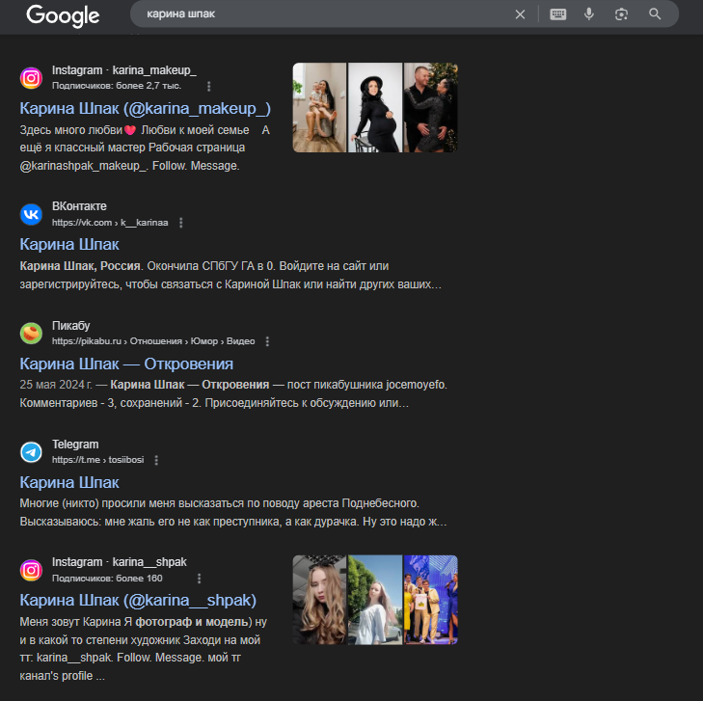Open the on-screen keyboard input tool
The width and height of the screenshot is (703, 701).
557,14
